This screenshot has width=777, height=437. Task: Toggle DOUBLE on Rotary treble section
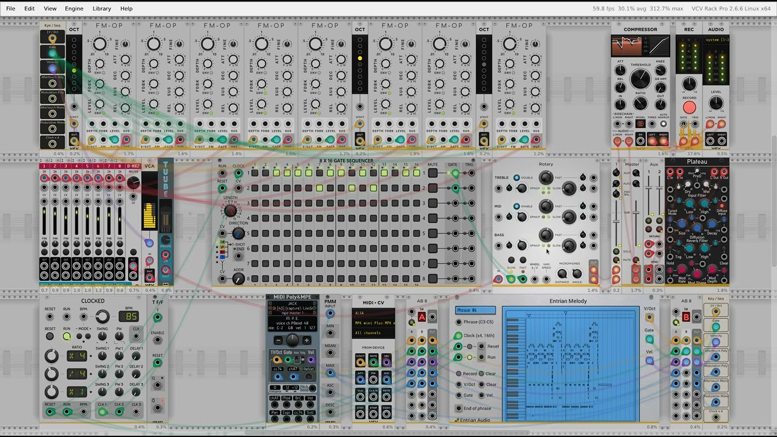tap(517, 178)
